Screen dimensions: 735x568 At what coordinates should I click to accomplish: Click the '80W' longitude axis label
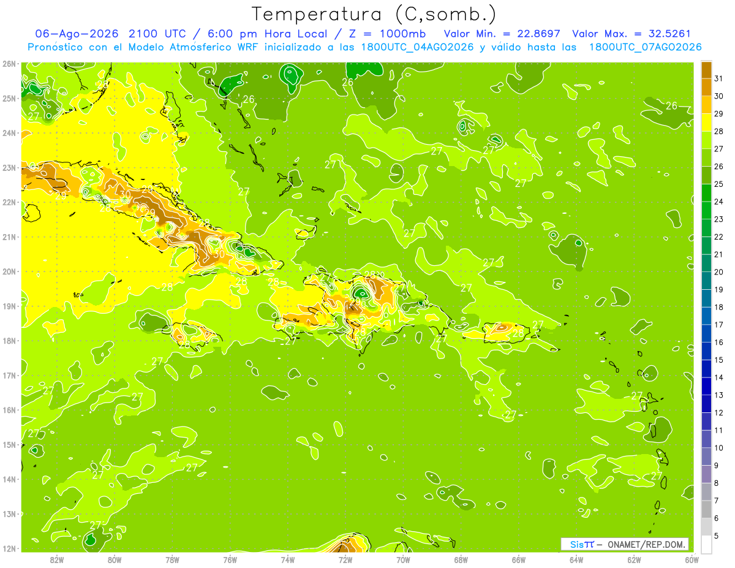[114, 559]
